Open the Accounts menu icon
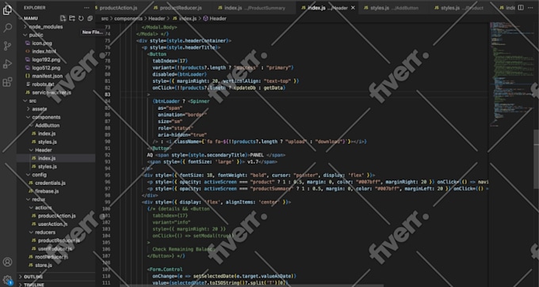 7,262
